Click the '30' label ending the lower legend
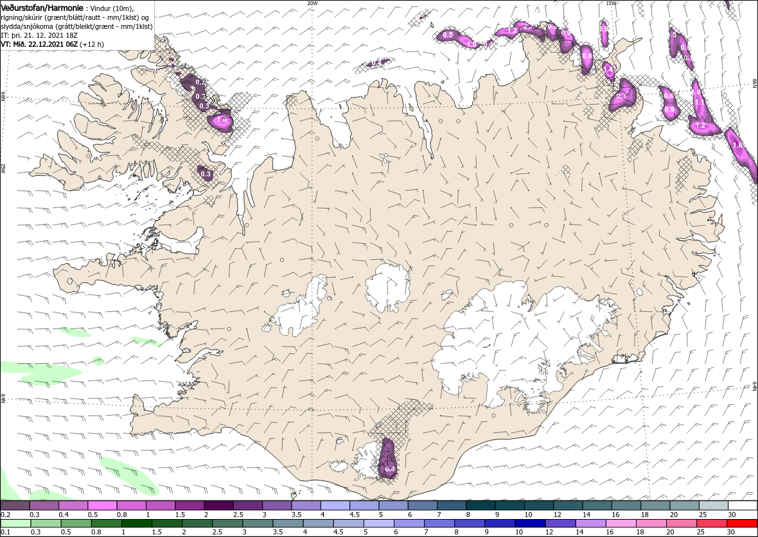 732,532
